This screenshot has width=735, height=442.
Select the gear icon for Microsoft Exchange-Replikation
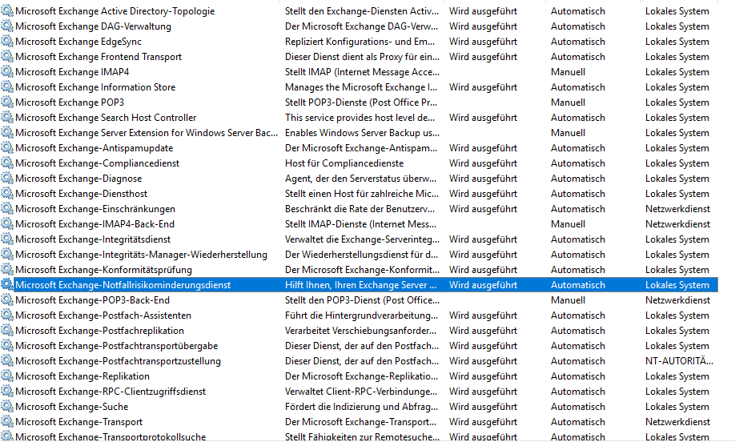tap(7, 376)
